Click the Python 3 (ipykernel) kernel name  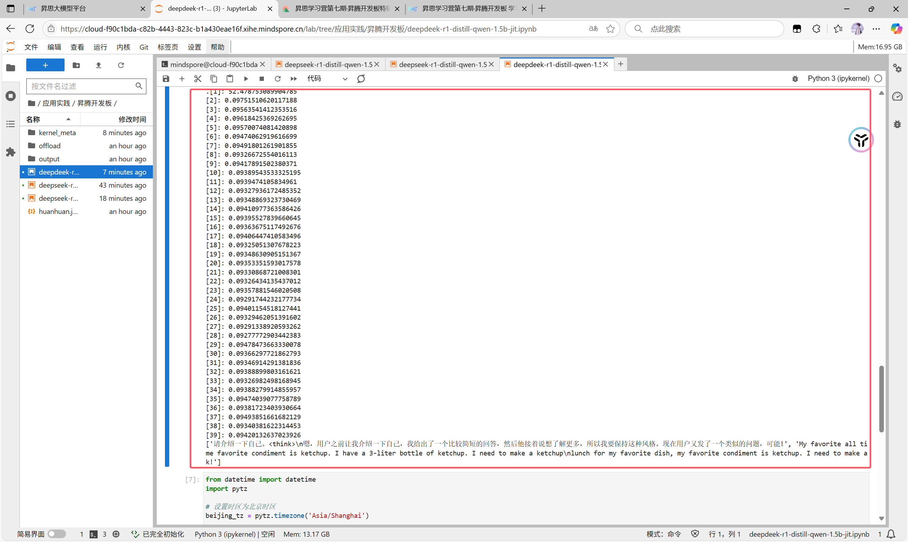(838, 78)
